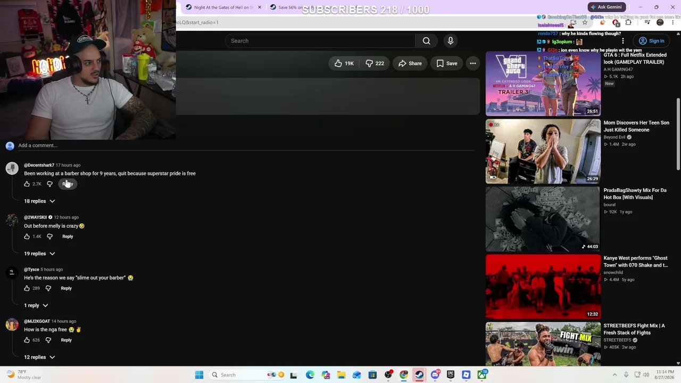Dislike the @MJ2KGOAT comment
The width and height of the screenshot is (681, 383).
tap(48, 340)
